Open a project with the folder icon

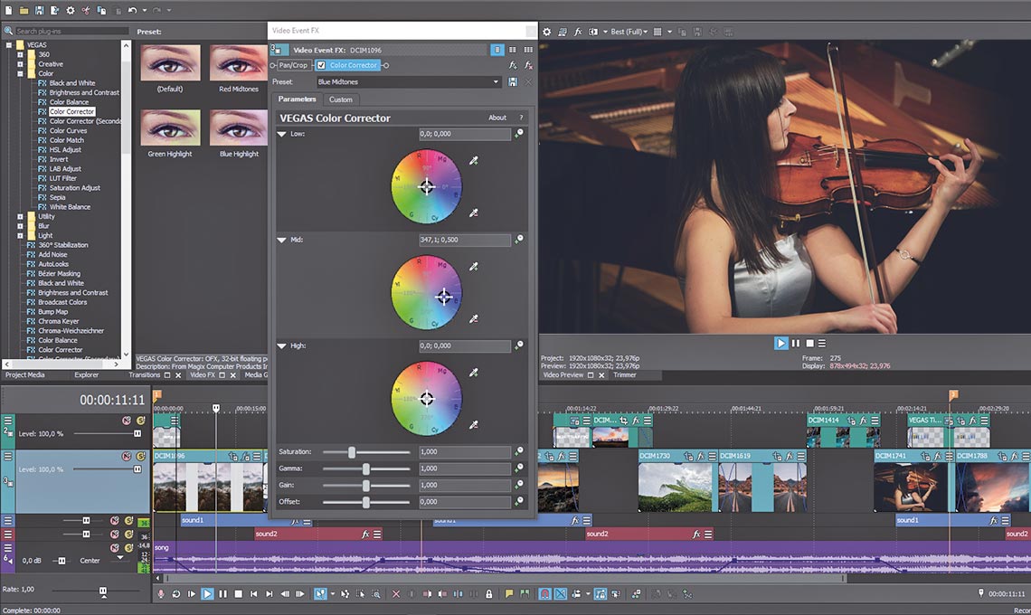coord(24,11)
